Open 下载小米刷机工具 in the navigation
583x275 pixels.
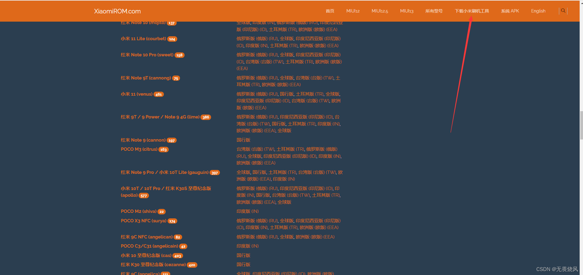click(472, 11)
